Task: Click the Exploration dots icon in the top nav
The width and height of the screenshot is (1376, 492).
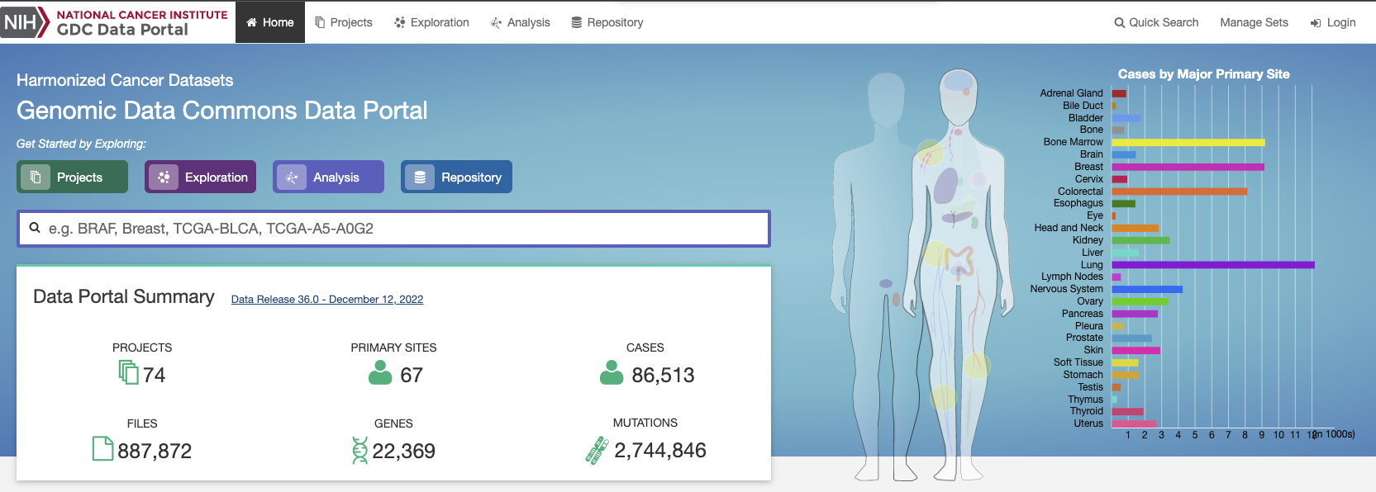Action: click(400, 22)
